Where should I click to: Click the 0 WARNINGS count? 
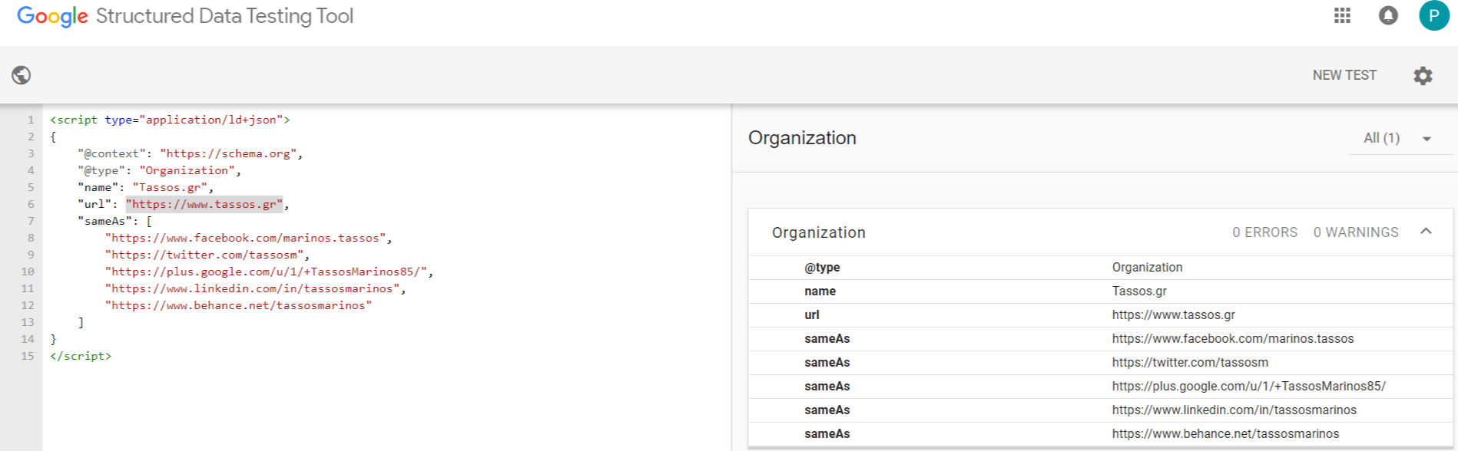point(1356,232)
